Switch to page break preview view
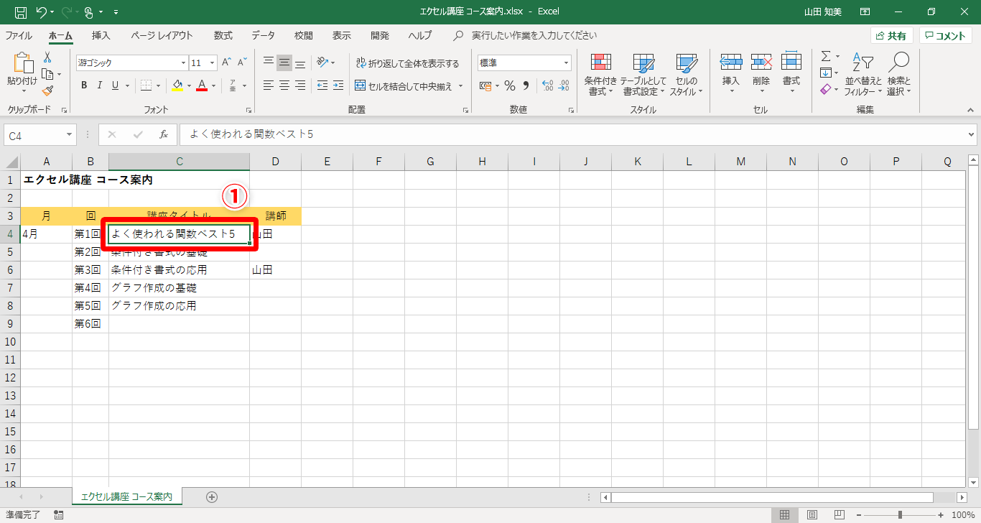 pos(838,514)
